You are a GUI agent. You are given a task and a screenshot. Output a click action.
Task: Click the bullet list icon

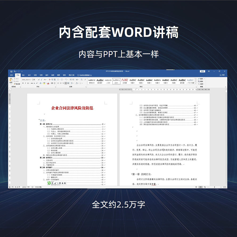[x=58, y=80]
